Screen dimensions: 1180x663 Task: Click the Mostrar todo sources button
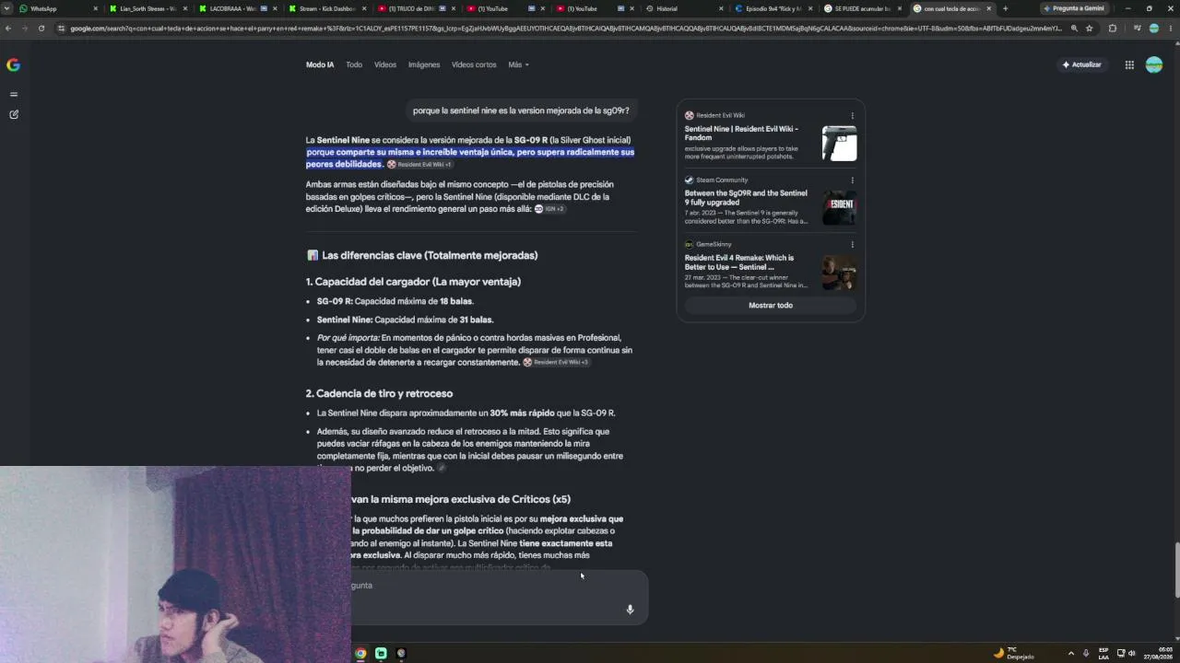tap(771, 306)
